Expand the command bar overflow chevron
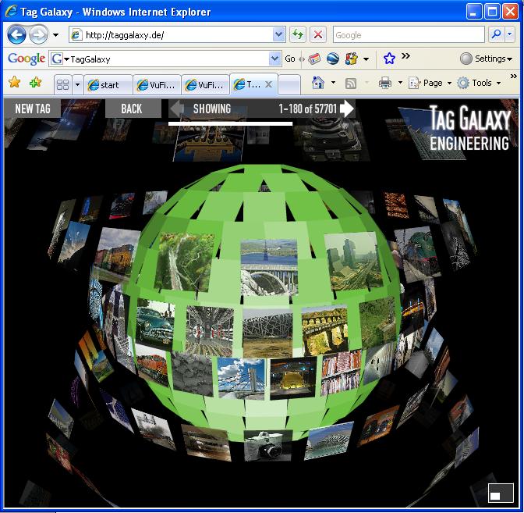524x513 pixels. (514, 77)
